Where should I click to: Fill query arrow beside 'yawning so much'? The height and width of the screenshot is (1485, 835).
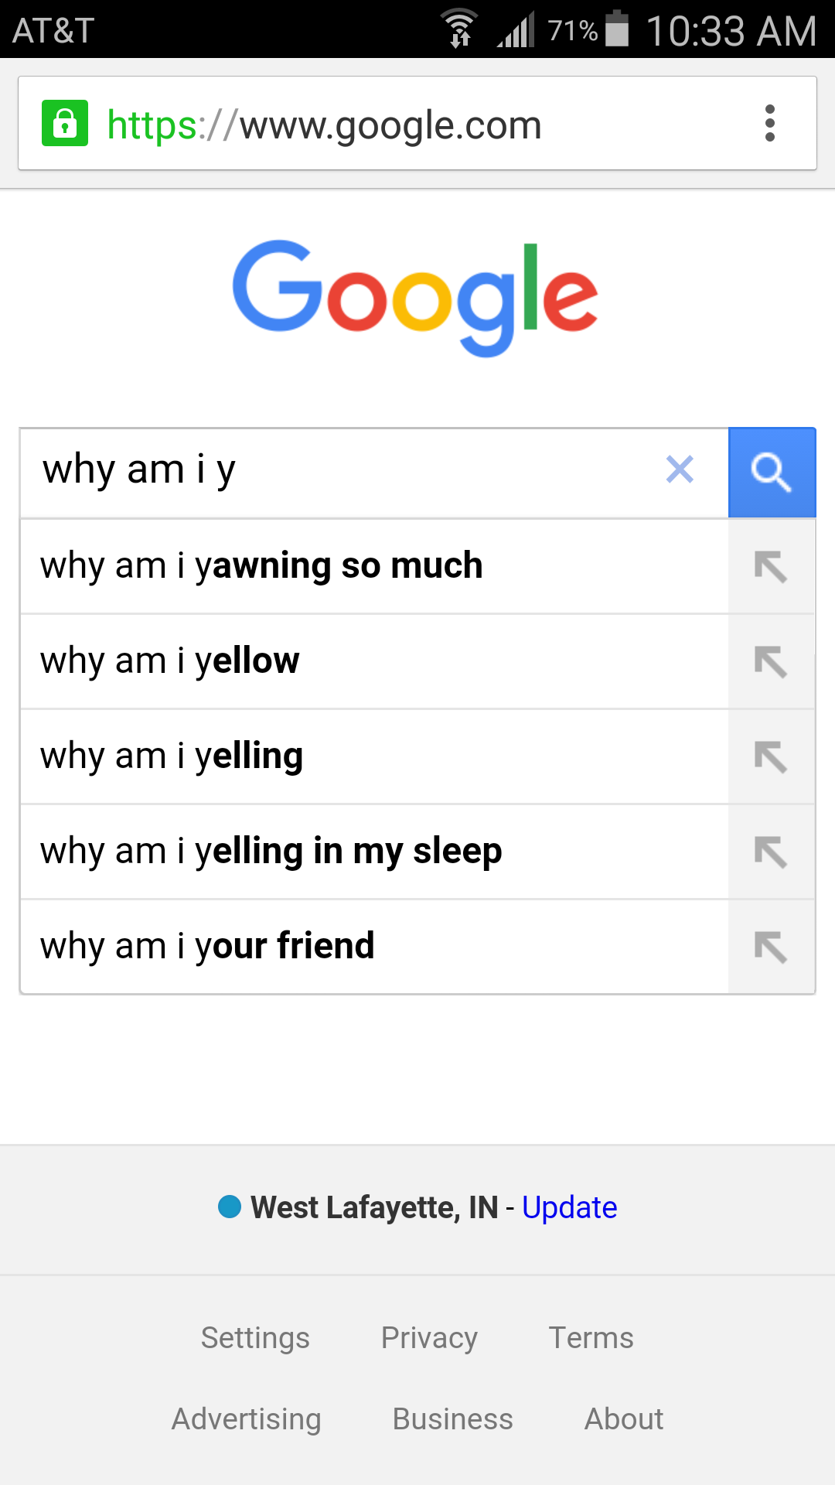click(x=771, y=567)
